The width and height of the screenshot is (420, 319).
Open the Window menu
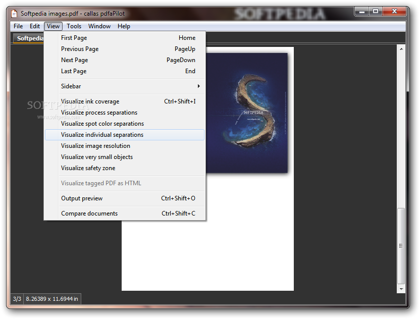99,26
